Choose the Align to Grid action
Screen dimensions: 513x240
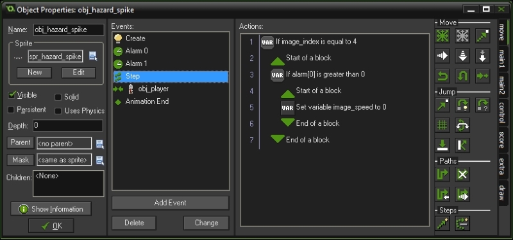pyautogui.click(x=442, y=125)
